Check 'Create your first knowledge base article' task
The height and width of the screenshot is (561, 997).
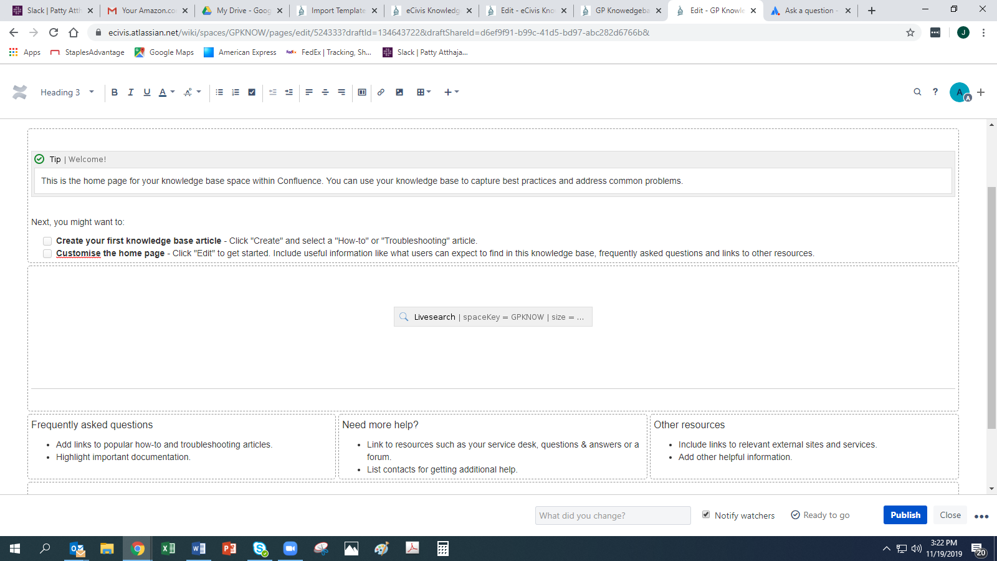[x=47, y=241]
